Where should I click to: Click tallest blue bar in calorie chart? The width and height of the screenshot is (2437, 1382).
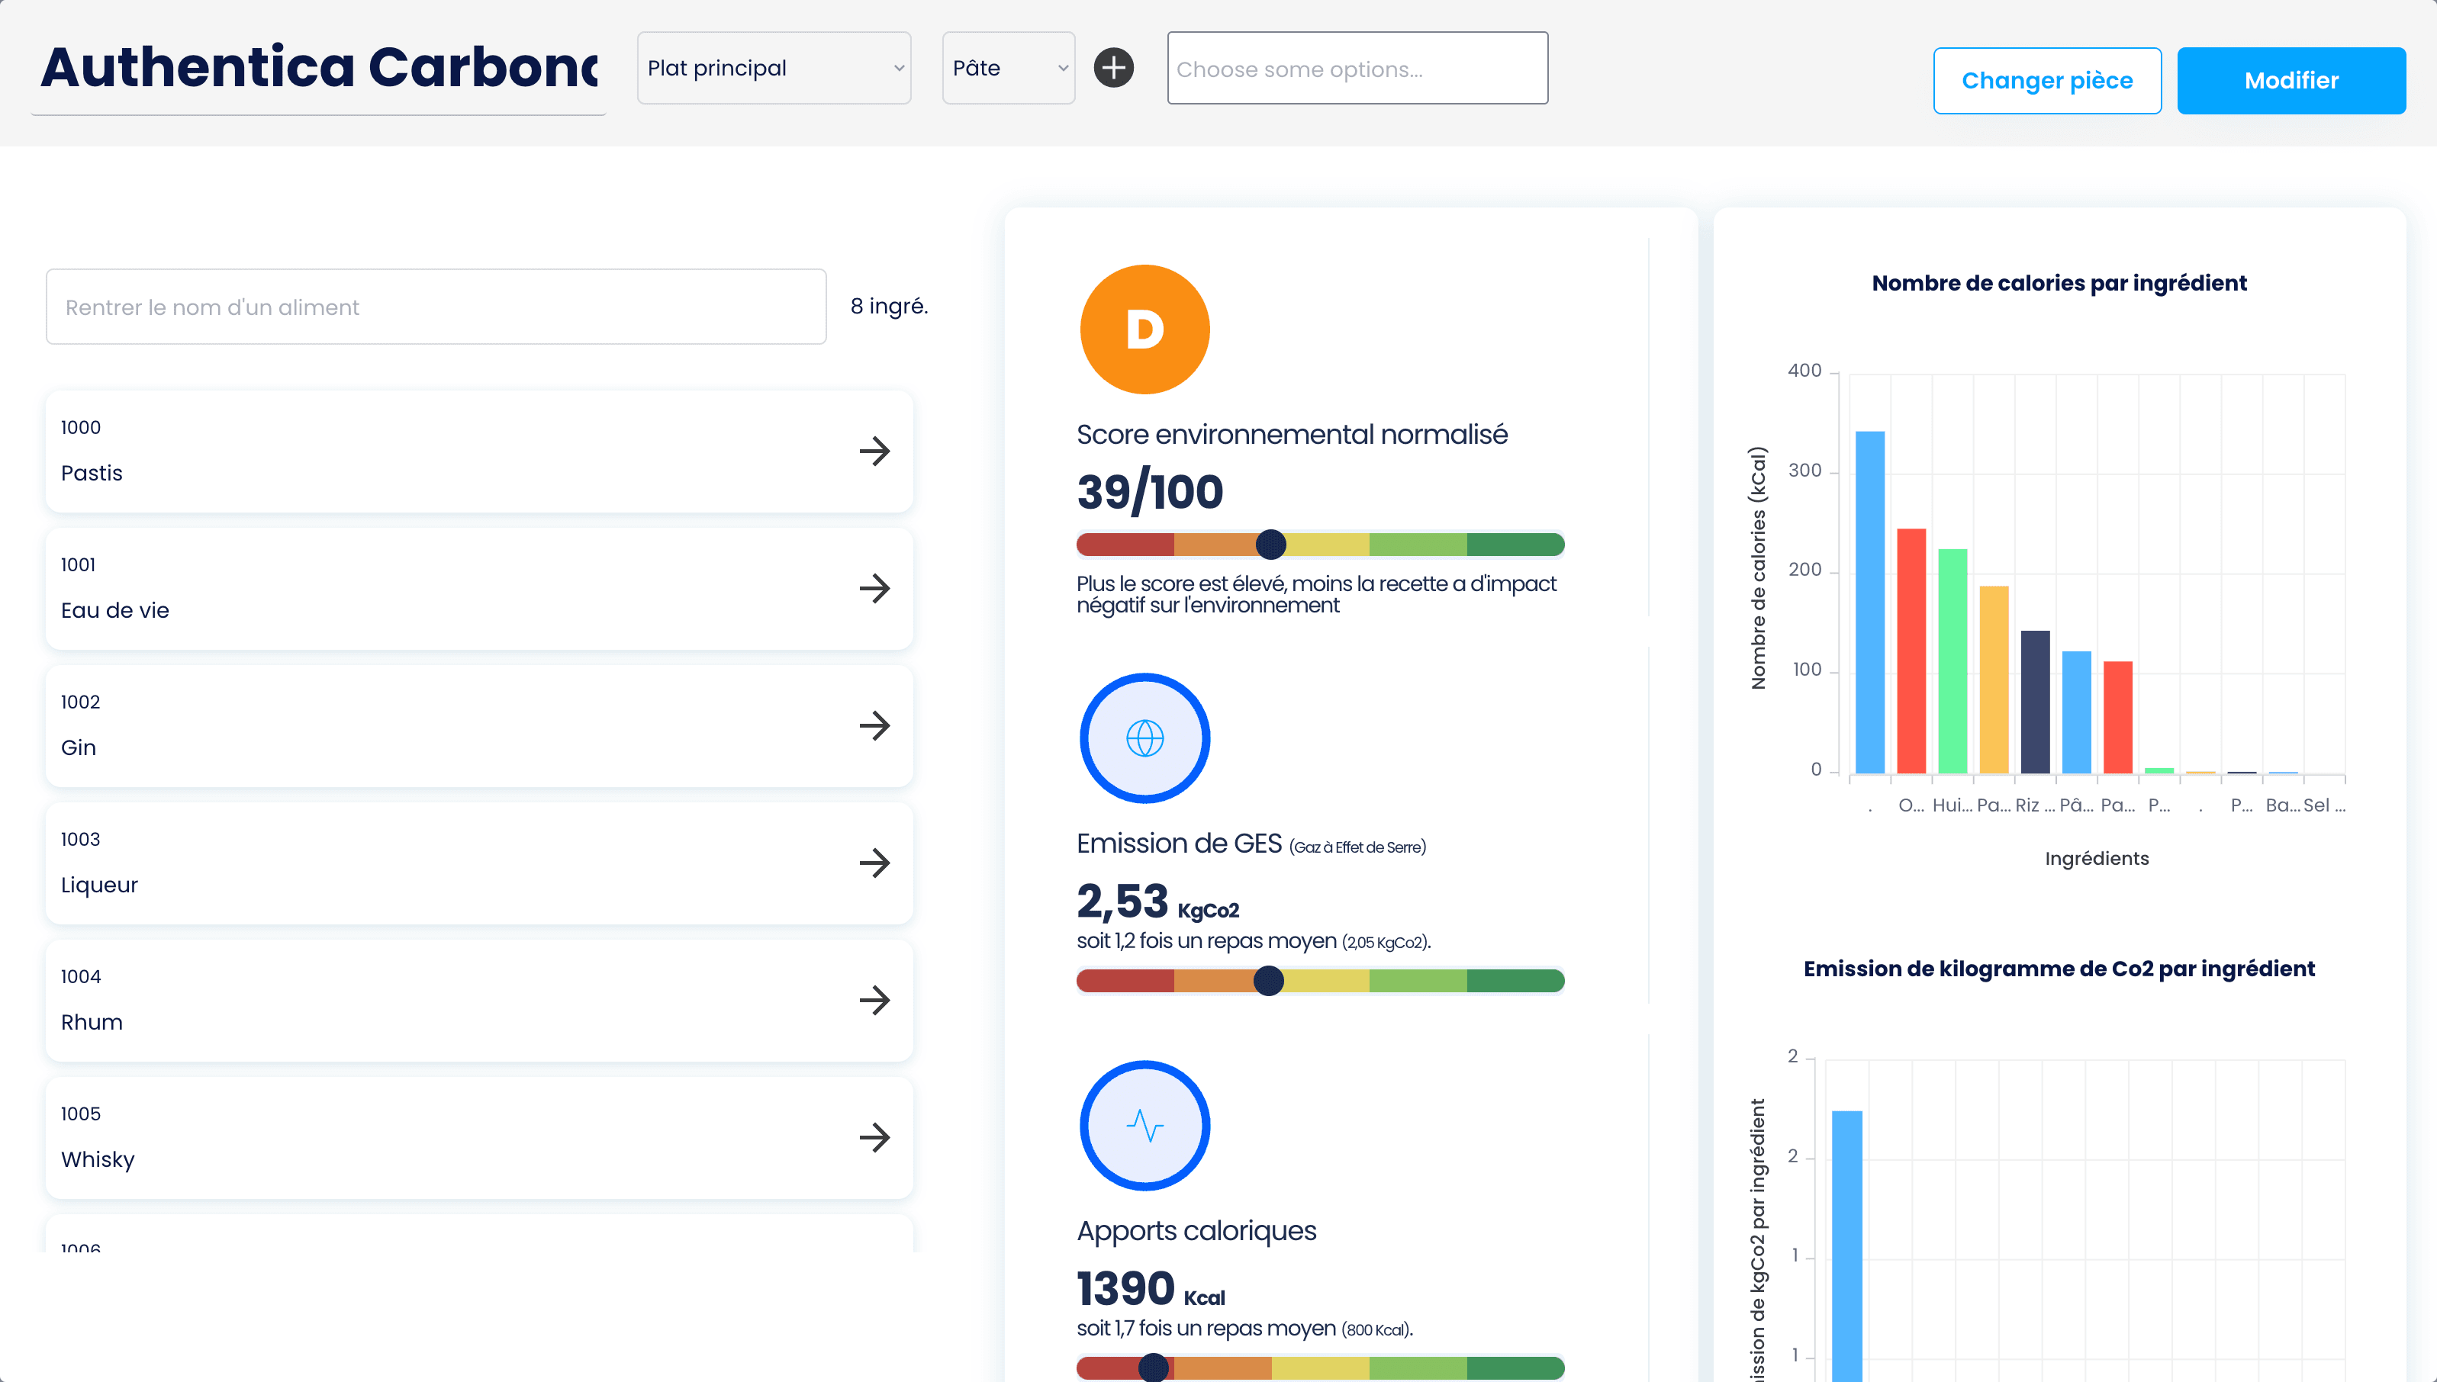coord(1869,603)
